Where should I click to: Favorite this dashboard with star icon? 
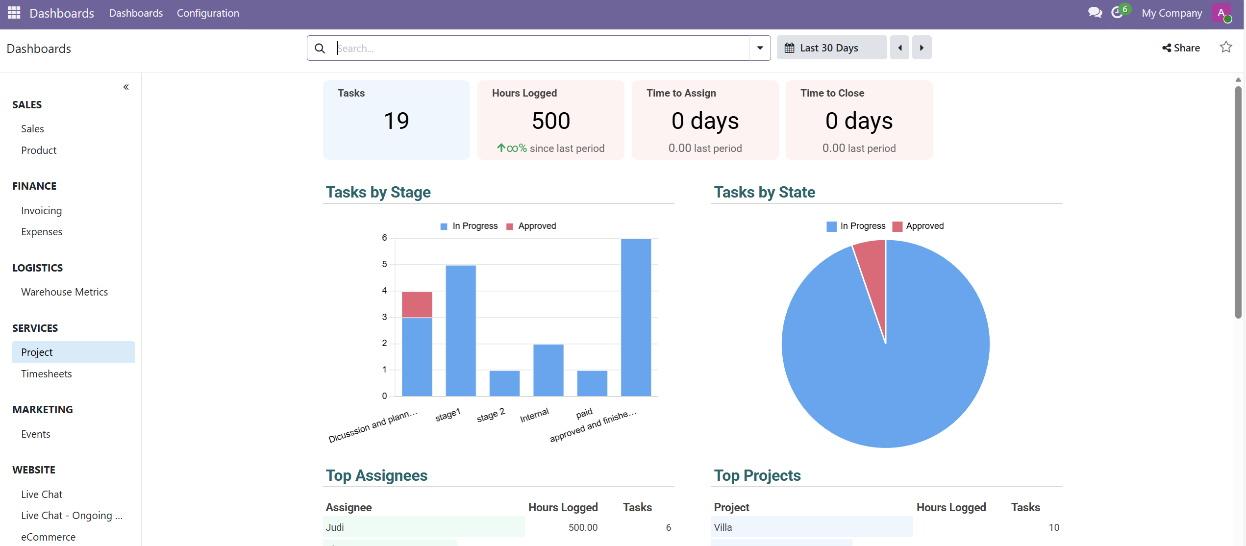point(1225,47)
